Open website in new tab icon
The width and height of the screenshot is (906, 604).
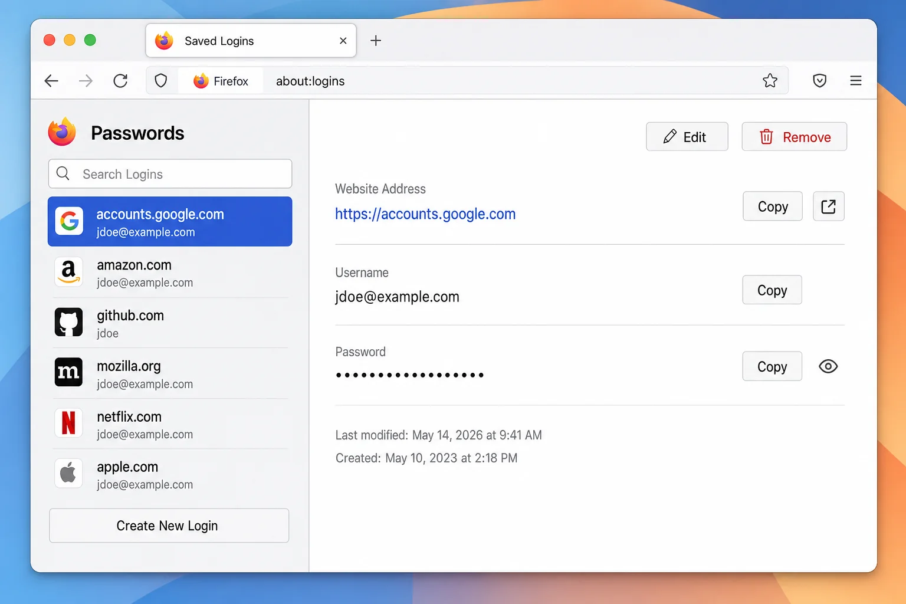click(x=829, y=206)
